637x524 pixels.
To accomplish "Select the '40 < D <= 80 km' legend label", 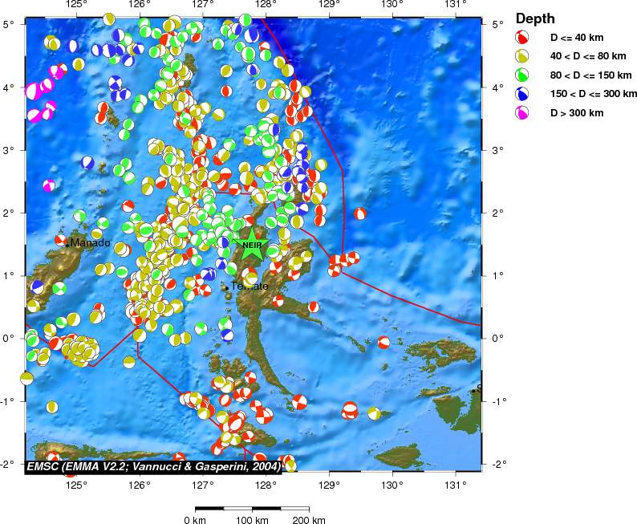I will pyautogui.click(x=586, y=56).
